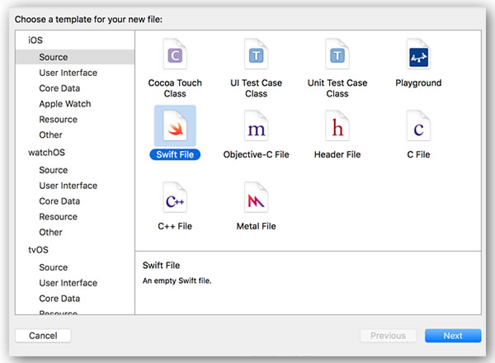Viewport: 495px width, 363px height.
Task: Choose the UI Test Case Class icon
Action: [x=256, y=54]
